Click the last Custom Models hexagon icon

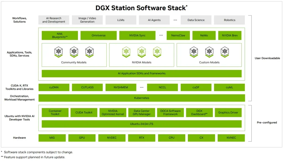point(225,52)
